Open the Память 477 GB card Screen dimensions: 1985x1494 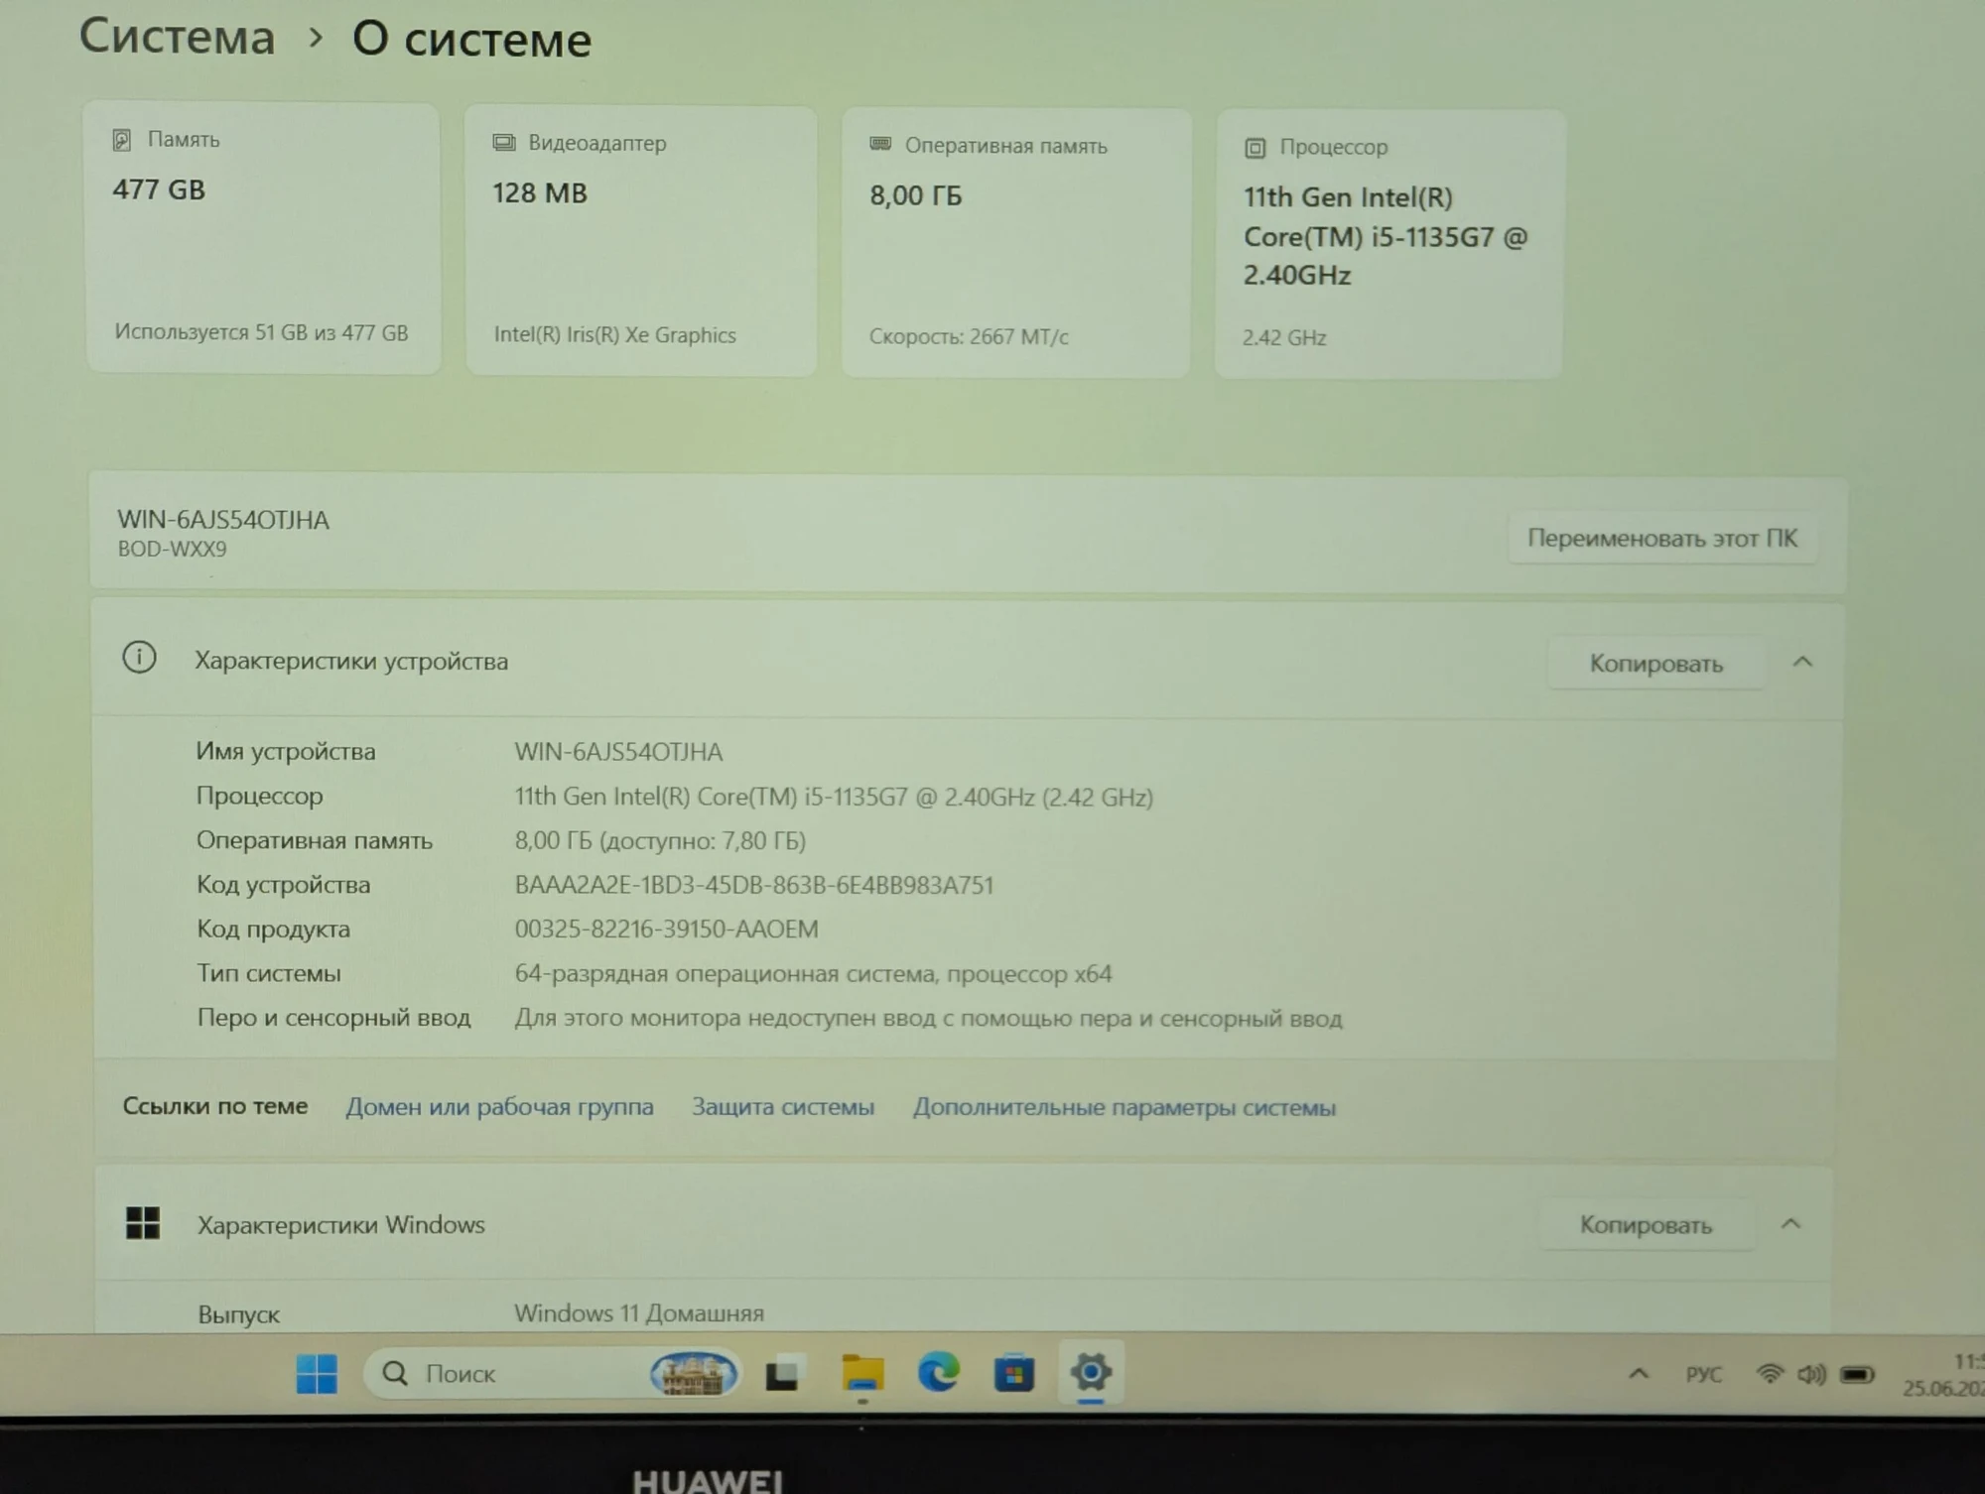click(x=263, y=238)
